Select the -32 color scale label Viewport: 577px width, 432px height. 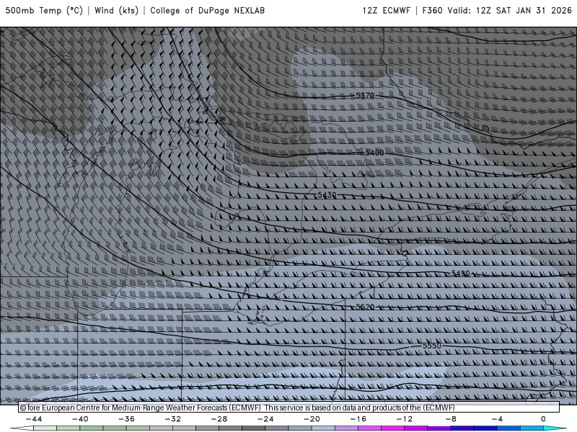tap(172, 419)
